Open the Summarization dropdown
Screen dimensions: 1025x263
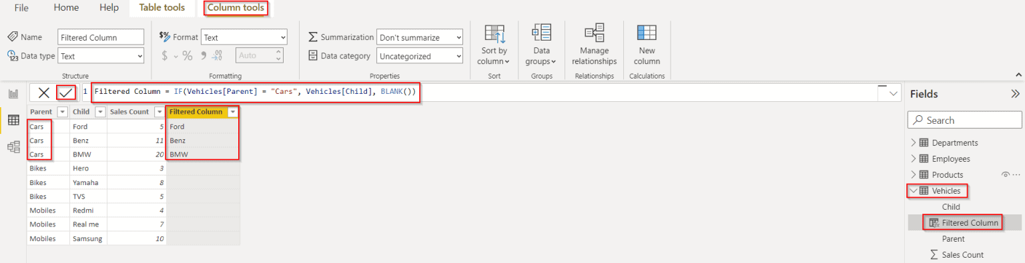[x=420, y=37]
